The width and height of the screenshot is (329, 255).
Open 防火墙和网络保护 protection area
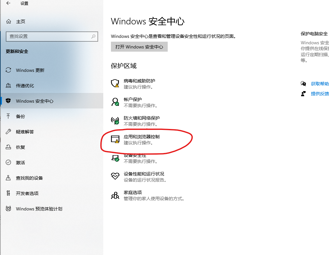135,121
